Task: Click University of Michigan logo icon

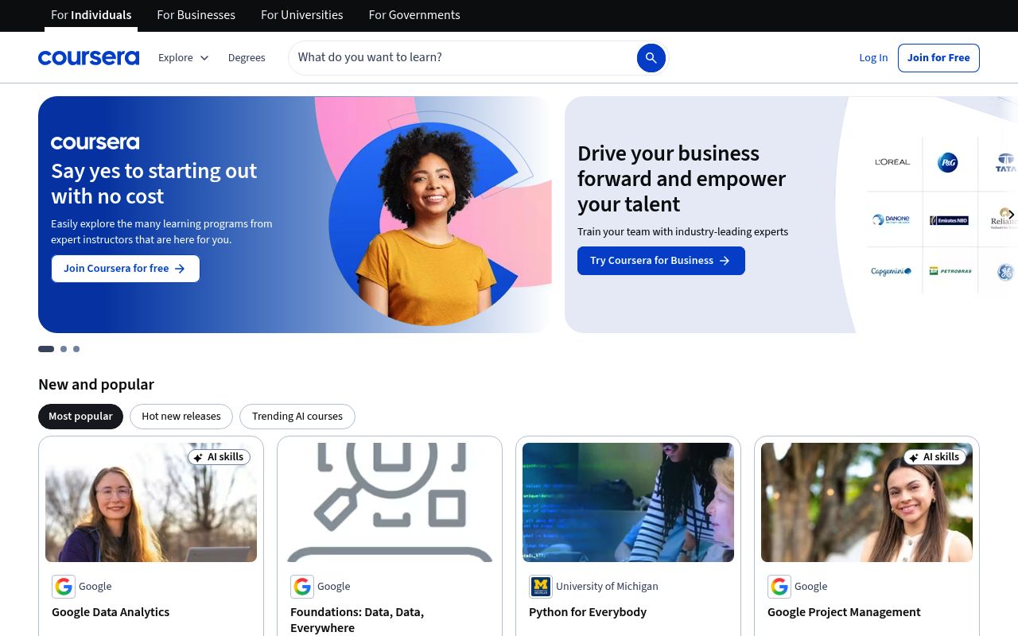Action: 541,587
